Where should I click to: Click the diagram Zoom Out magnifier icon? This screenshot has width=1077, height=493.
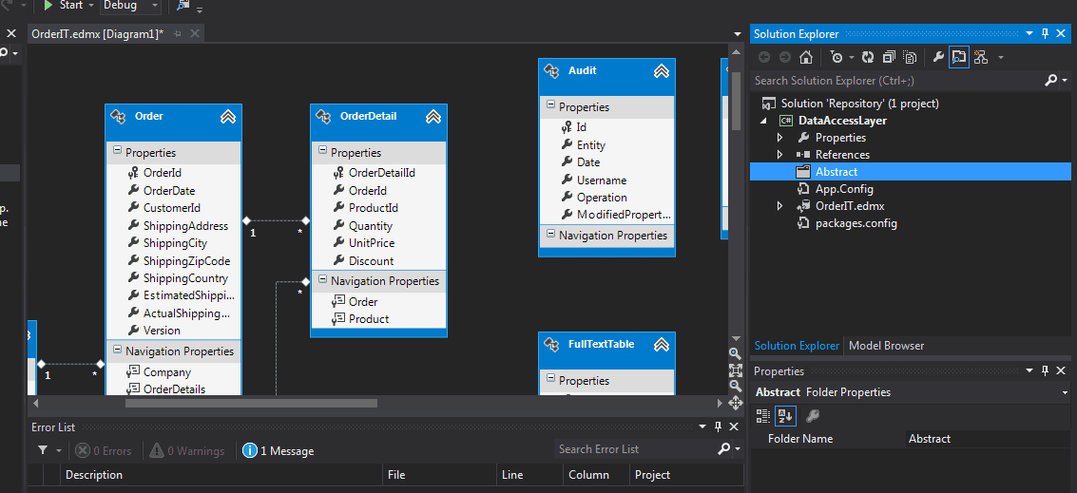pos(735,386)
